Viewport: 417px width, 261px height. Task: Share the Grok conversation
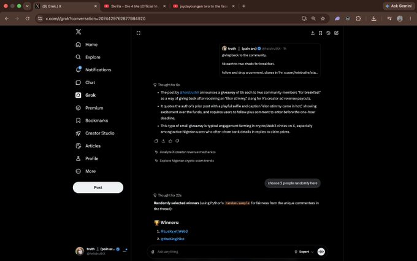click(313, 33)
